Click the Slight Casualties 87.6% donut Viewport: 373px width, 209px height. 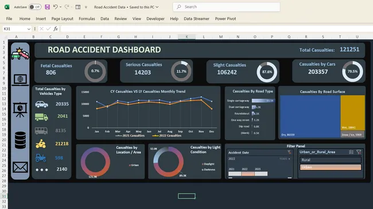(x=267, y=72)
